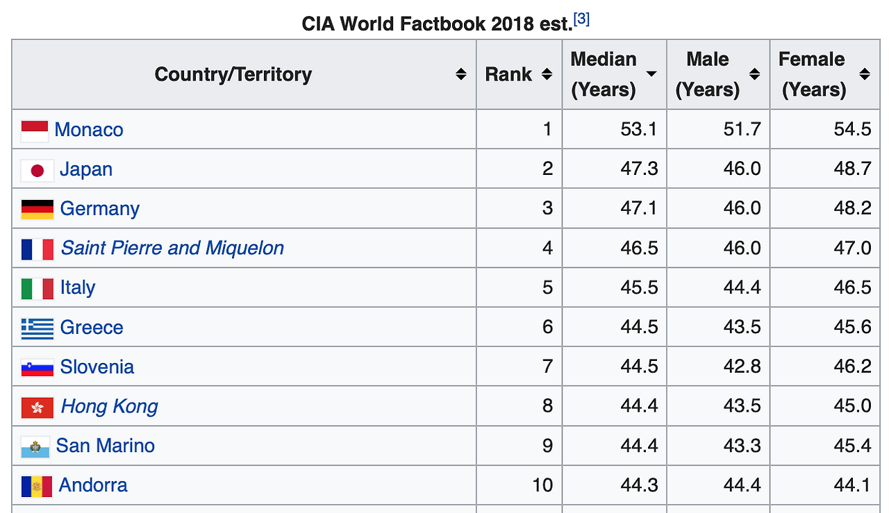Click the San Marino flag icon
The width and height of the screenshot is (889, 513).
[x=35, y=447]
